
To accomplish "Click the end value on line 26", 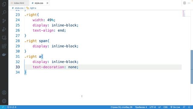I will (x=61, y=30).
